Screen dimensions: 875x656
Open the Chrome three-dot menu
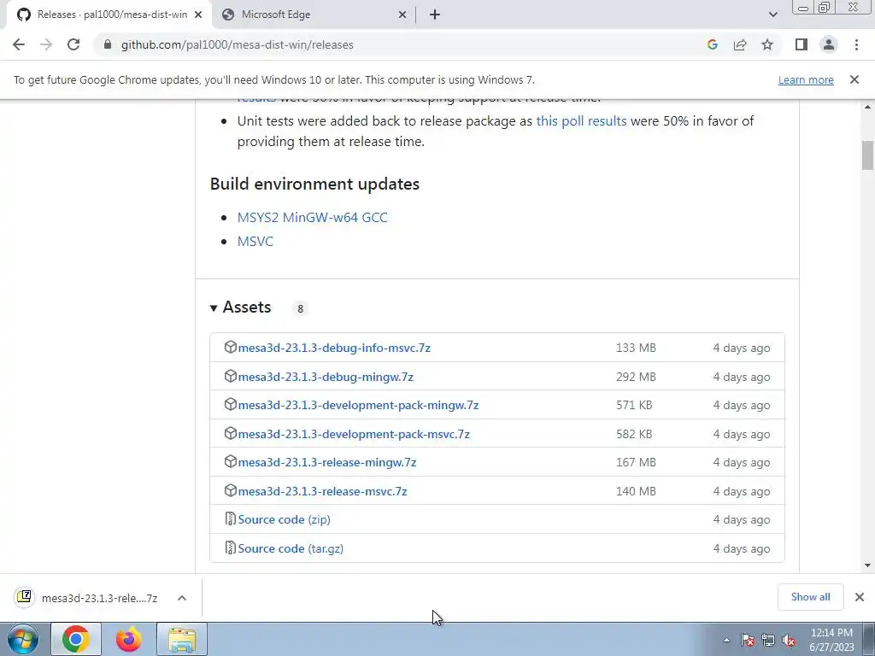point(856,44)
